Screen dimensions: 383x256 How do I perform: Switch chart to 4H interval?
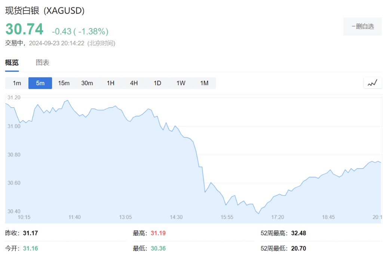click(x=134, y=83)
